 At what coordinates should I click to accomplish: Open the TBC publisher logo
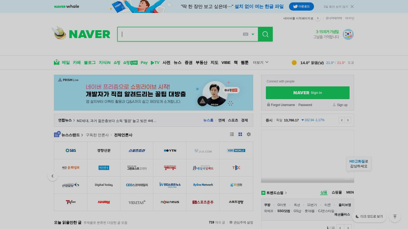pyautogui.click(x=236, y=168)
